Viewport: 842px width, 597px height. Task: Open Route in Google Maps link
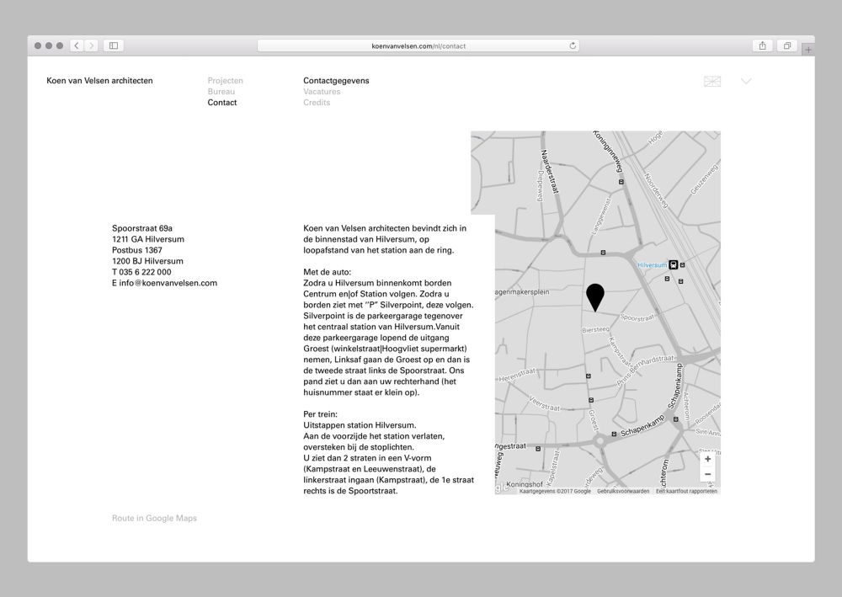[154, 519]
